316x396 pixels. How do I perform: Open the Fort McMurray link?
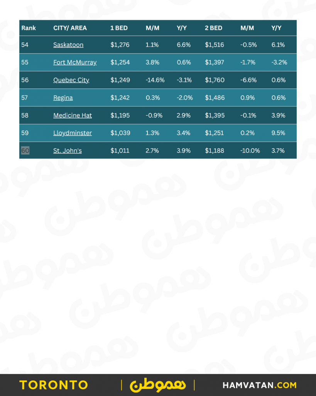pyautogui.click(x=75, y=62)
